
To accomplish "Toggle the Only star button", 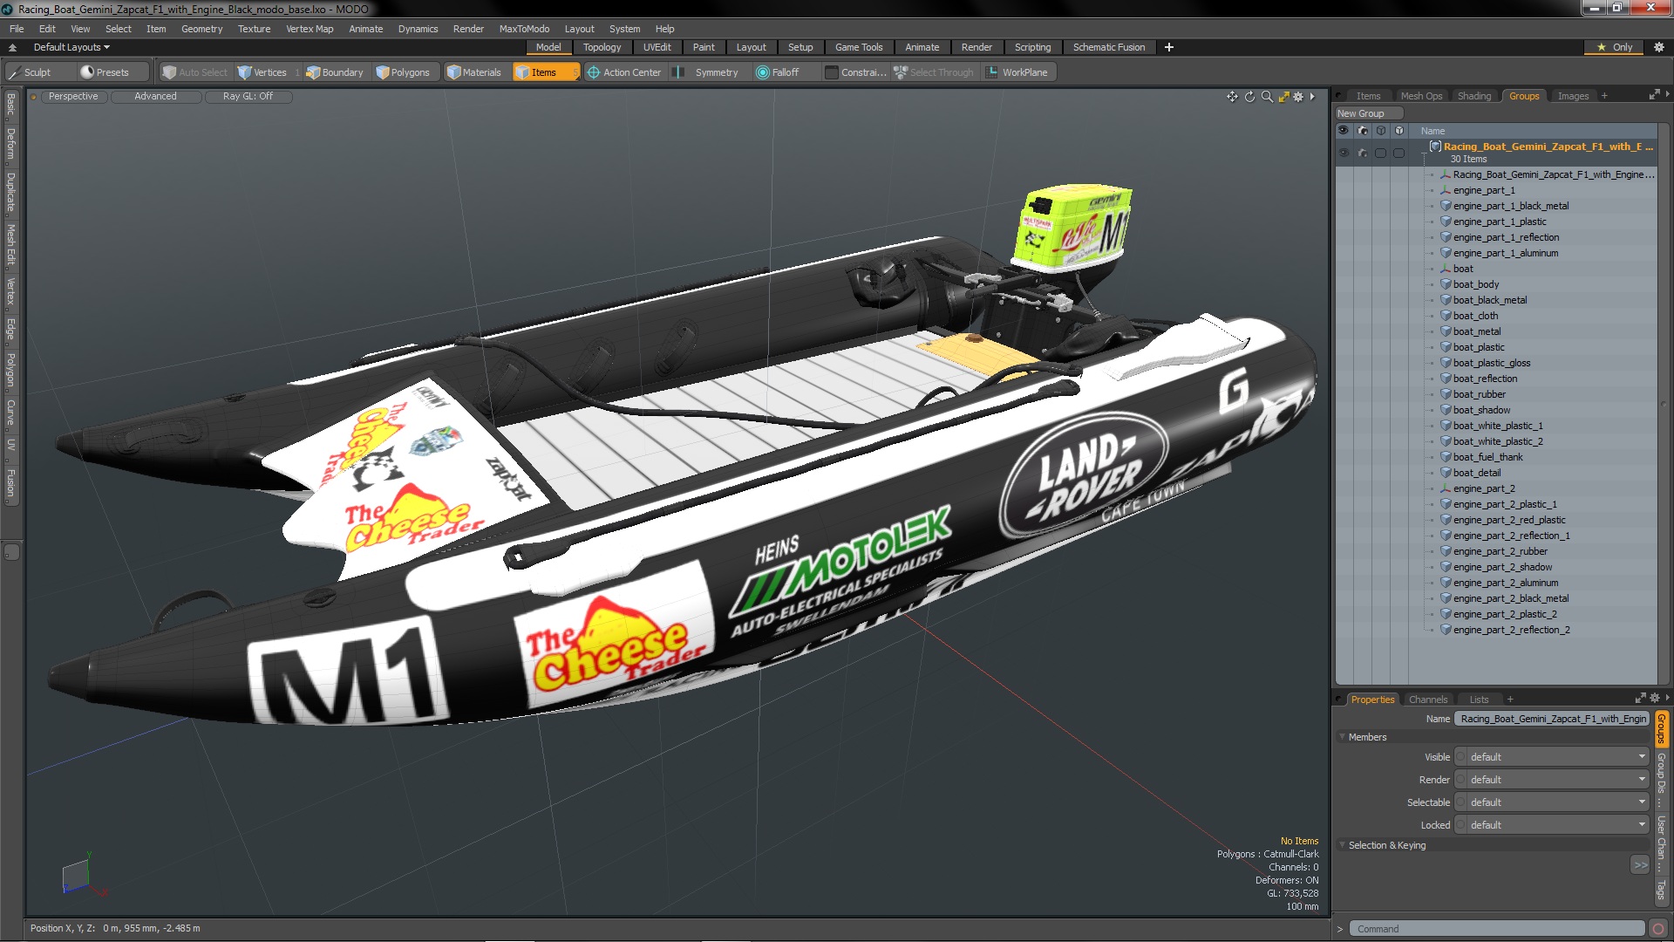I will tap(1614, 47).
